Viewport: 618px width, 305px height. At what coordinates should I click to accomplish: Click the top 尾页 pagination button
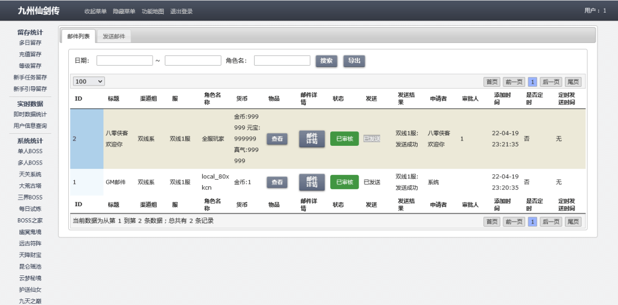(573, 82)
